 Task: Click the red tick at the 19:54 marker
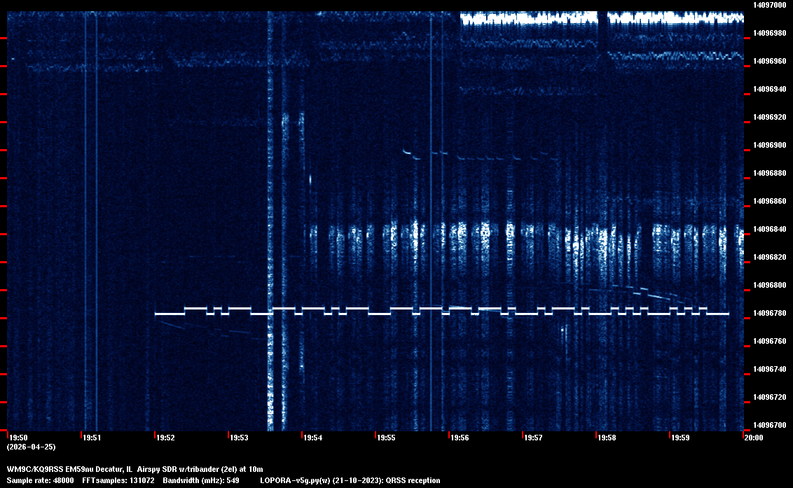point(302,435)
